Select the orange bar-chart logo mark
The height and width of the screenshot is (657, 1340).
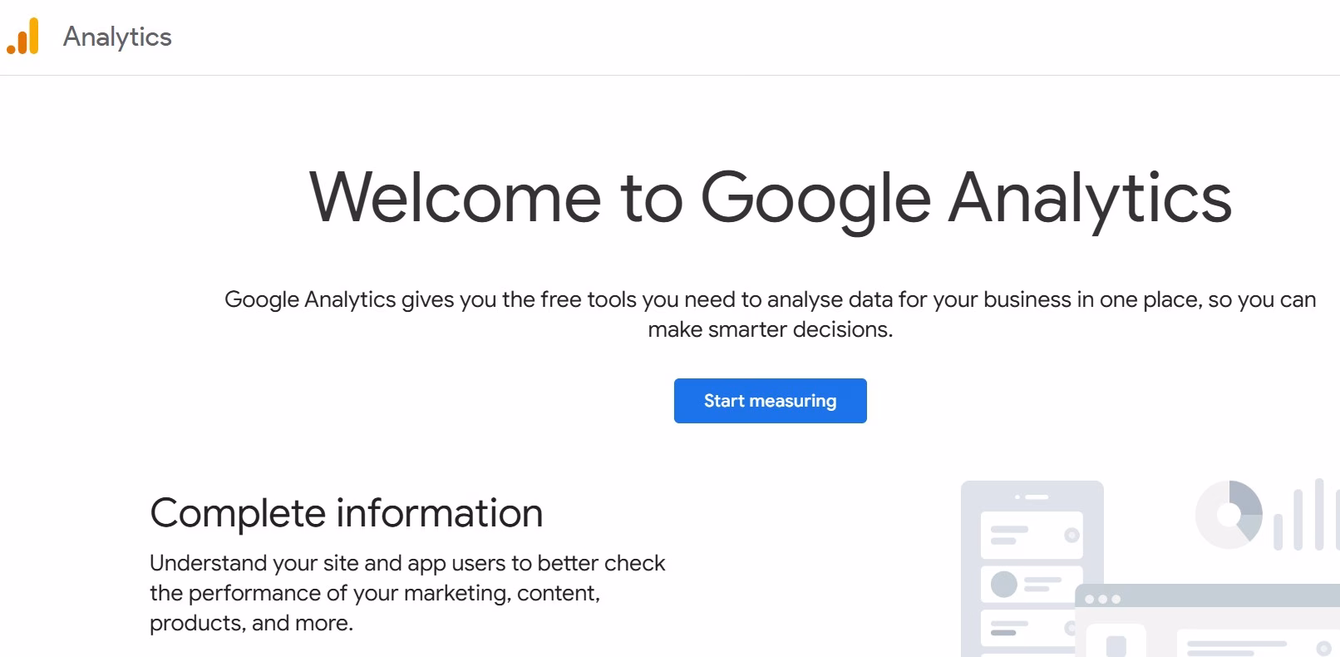(x=22, y=37)
